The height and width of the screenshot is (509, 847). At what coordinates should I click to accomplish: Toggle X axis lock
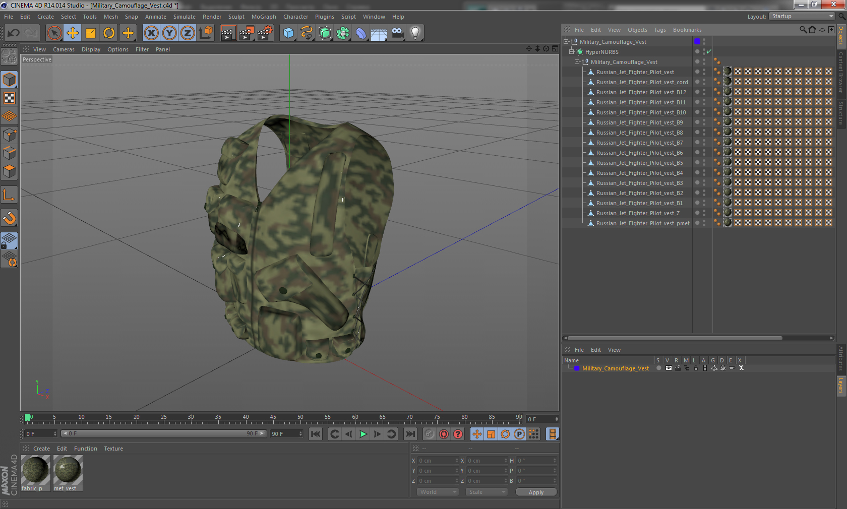(x=151, y=33)
